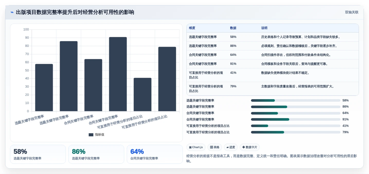Click the 100 label on the y-axis

[x=26, y=29]
